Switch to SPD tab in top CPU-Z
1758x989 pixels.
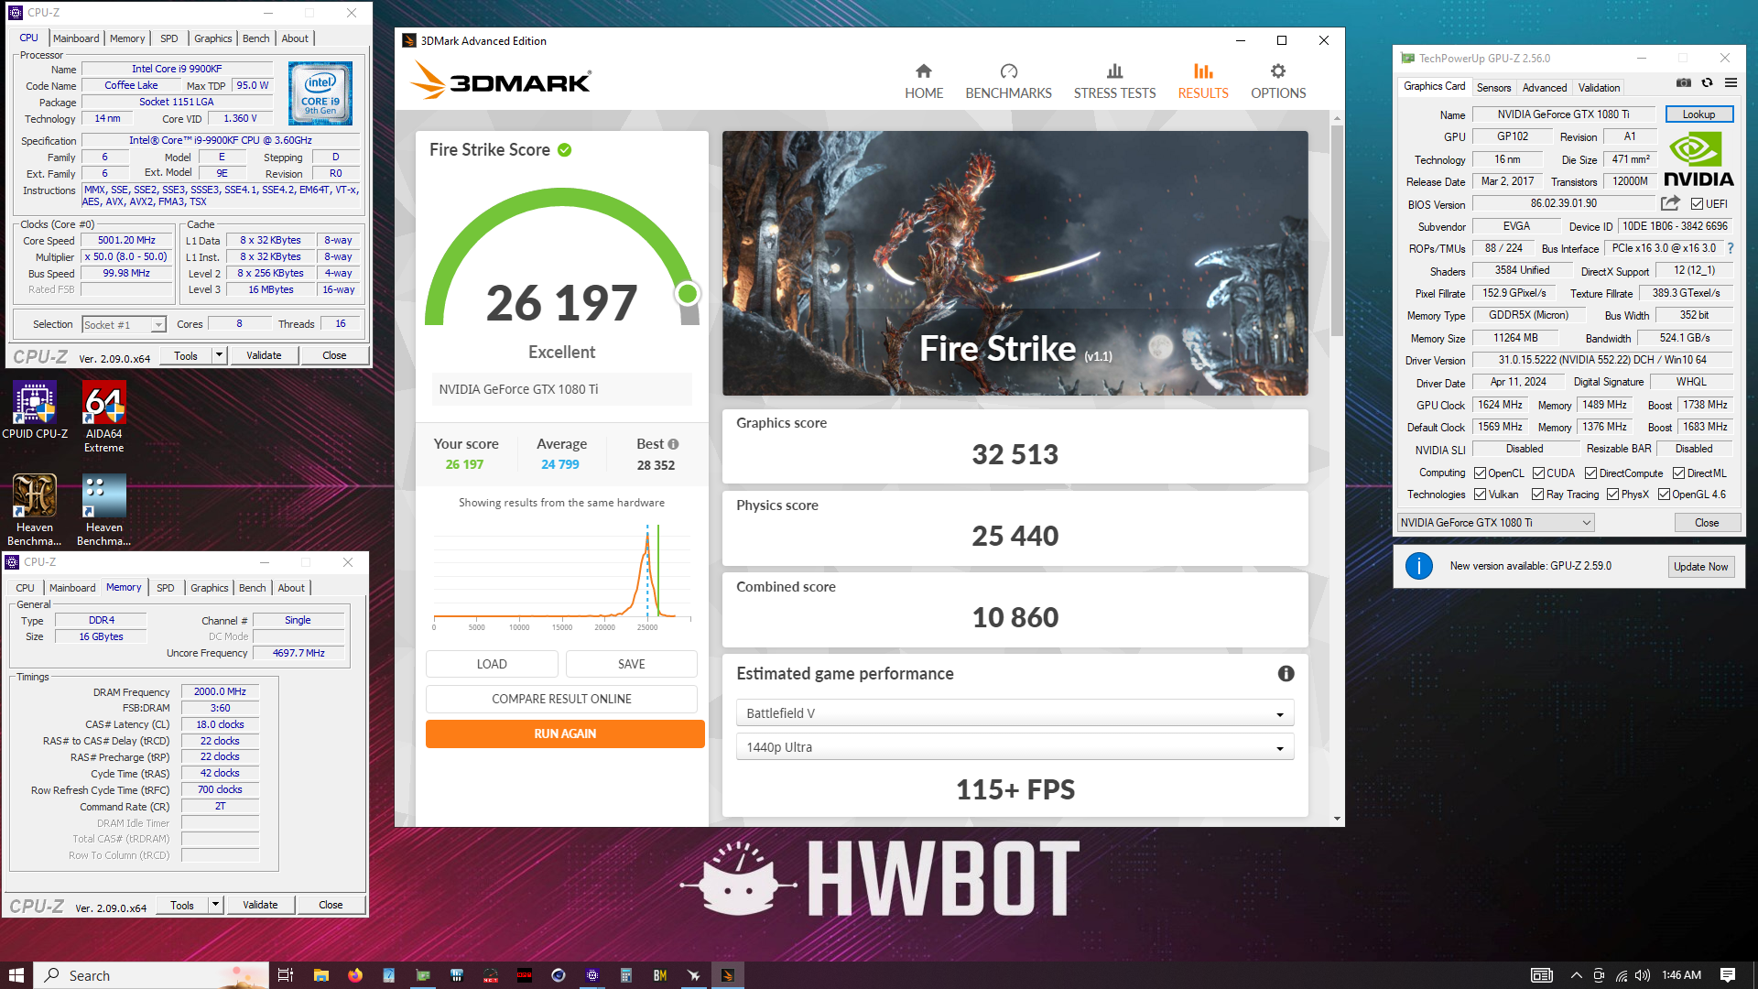coord(169,38)
